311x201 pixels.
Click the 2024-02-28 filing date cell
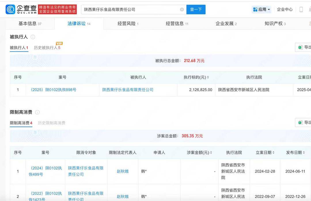[265, 171]
